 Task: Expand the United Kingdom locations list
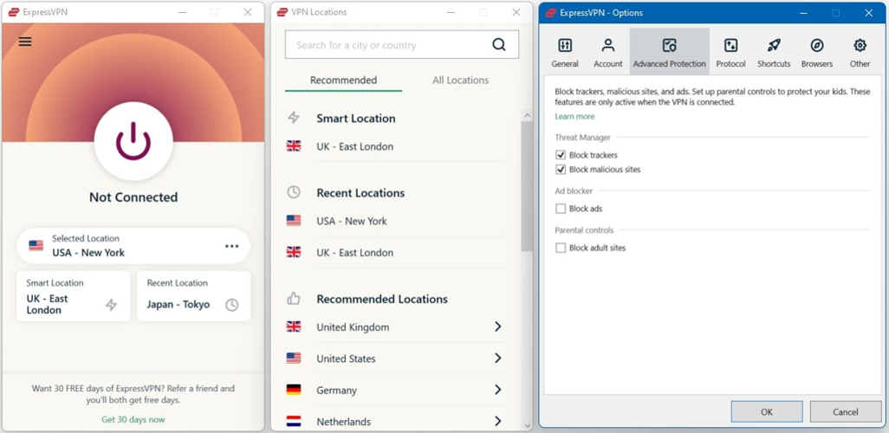pos(497,327)
